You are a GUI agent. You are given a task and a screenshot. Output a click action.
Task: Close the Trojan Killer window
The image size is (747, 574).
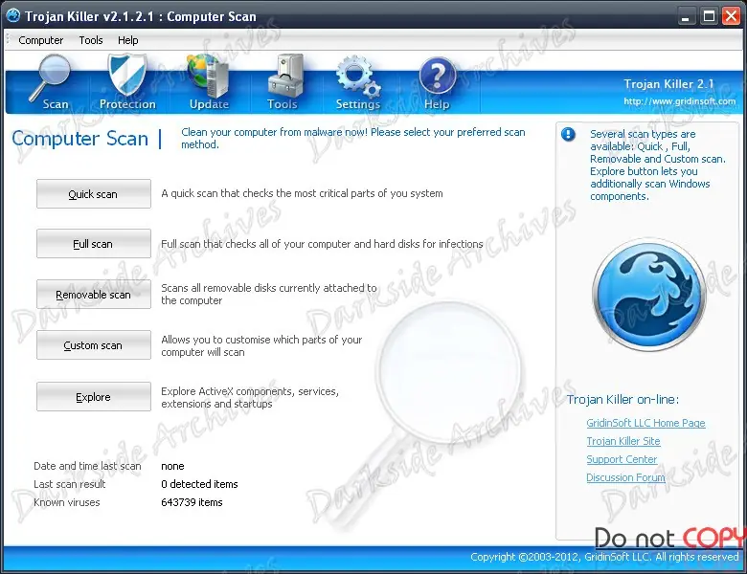point(732,16)
